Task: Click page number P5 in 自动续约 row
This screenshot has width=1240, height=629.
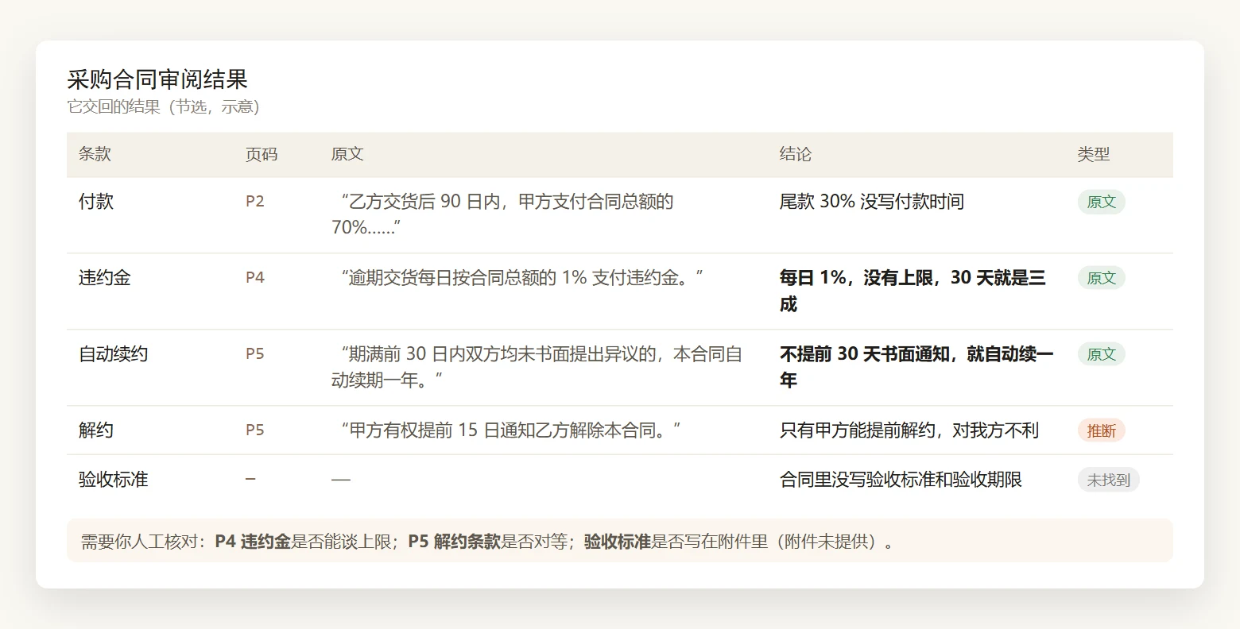Action: coord(254,354)
